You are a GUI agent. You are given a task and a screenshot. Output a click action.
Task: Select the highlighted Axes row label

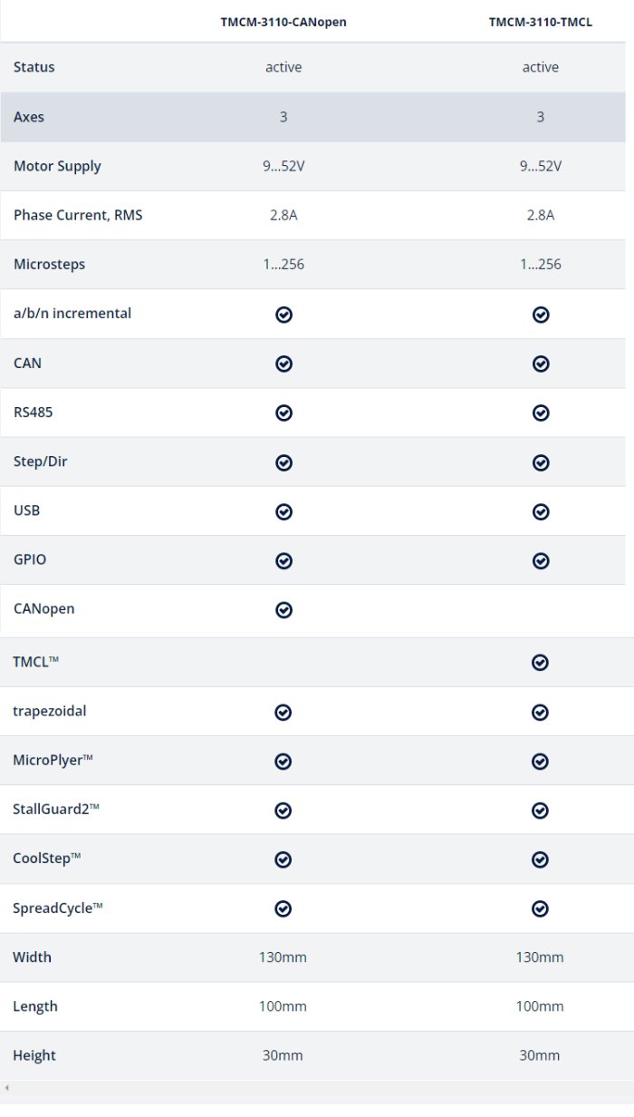(x=29, y=117)
